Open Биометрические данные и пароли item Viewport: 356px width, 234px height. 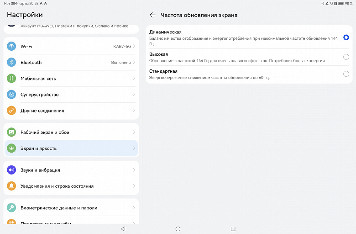[x=71, y=208]
